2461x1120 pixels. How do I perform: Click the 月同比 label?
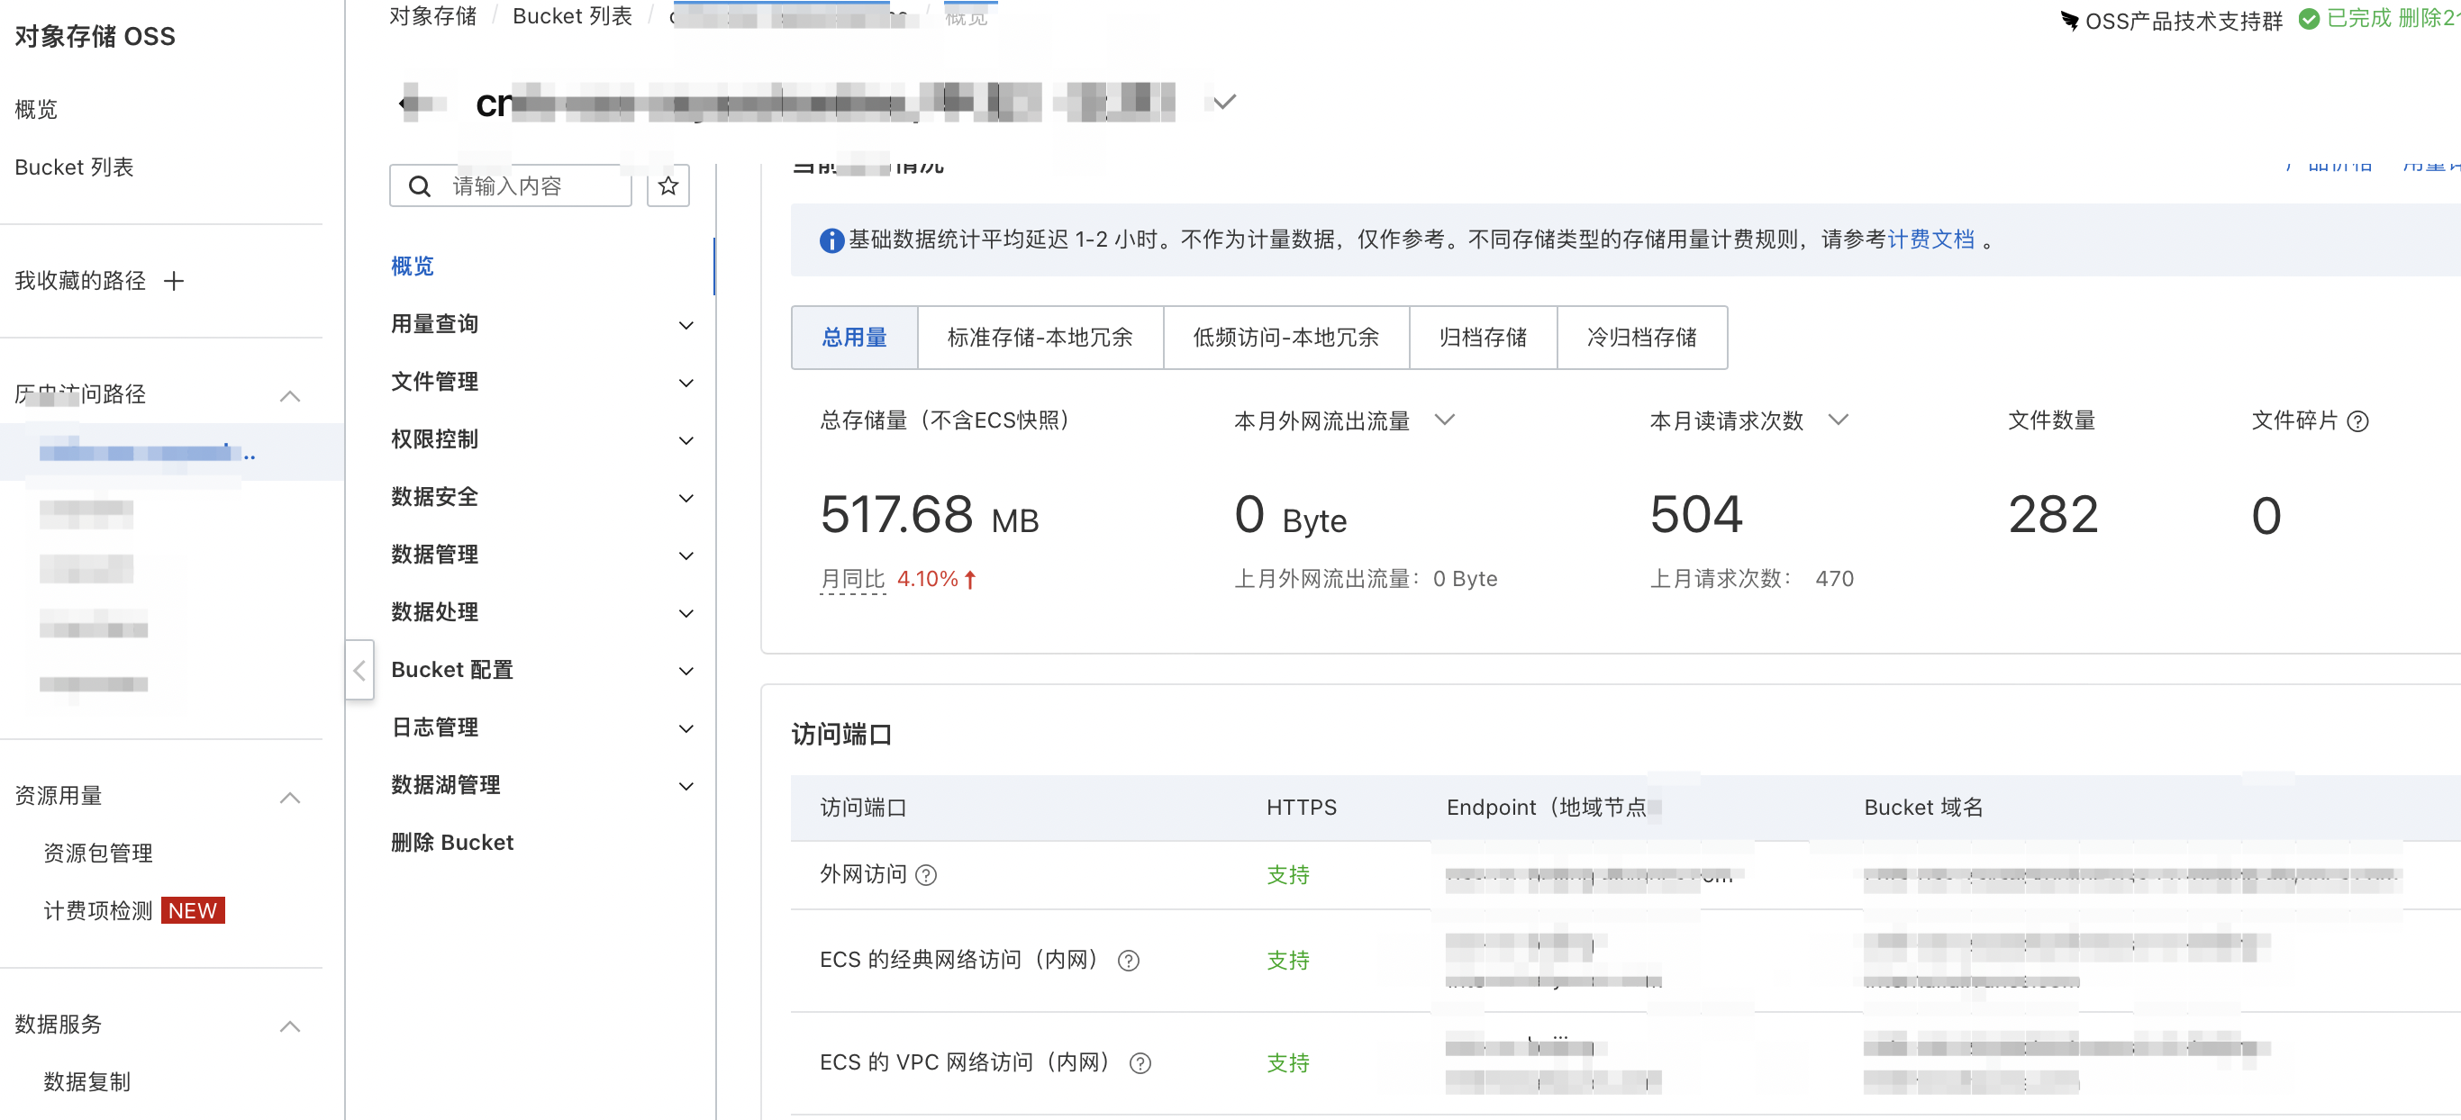point(852,579)
